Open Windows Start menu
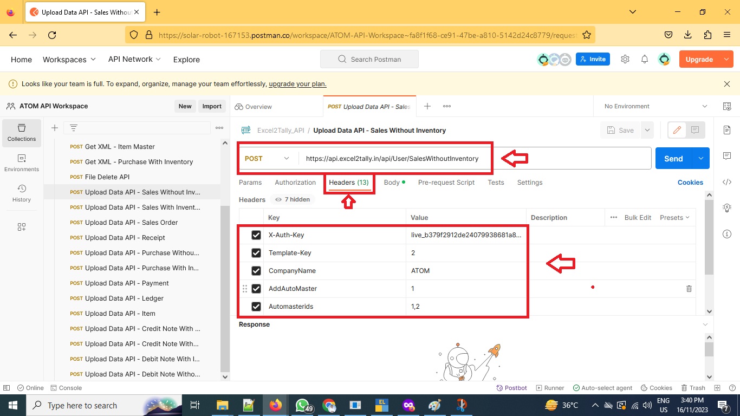740x416 pixels. click(x=12, y=405)
